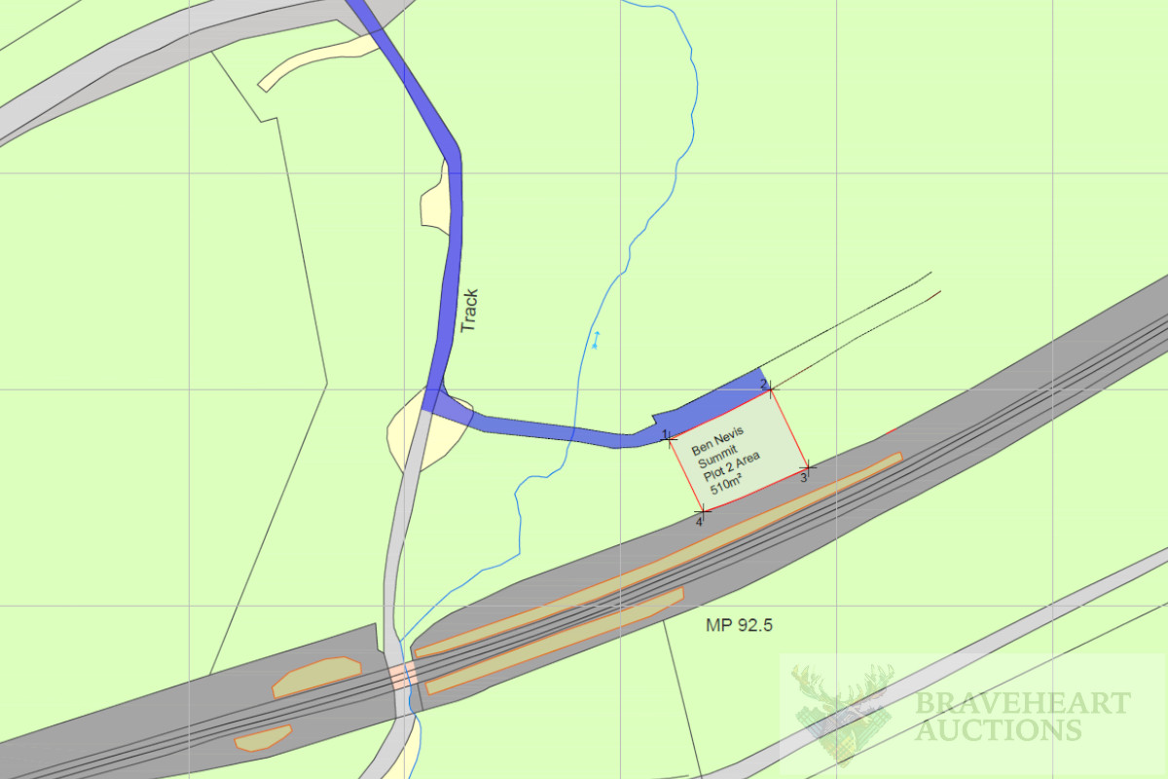1168x779 pixels.
Task: Click the plot corner marker numbered 2
Action: click(770, 389)
